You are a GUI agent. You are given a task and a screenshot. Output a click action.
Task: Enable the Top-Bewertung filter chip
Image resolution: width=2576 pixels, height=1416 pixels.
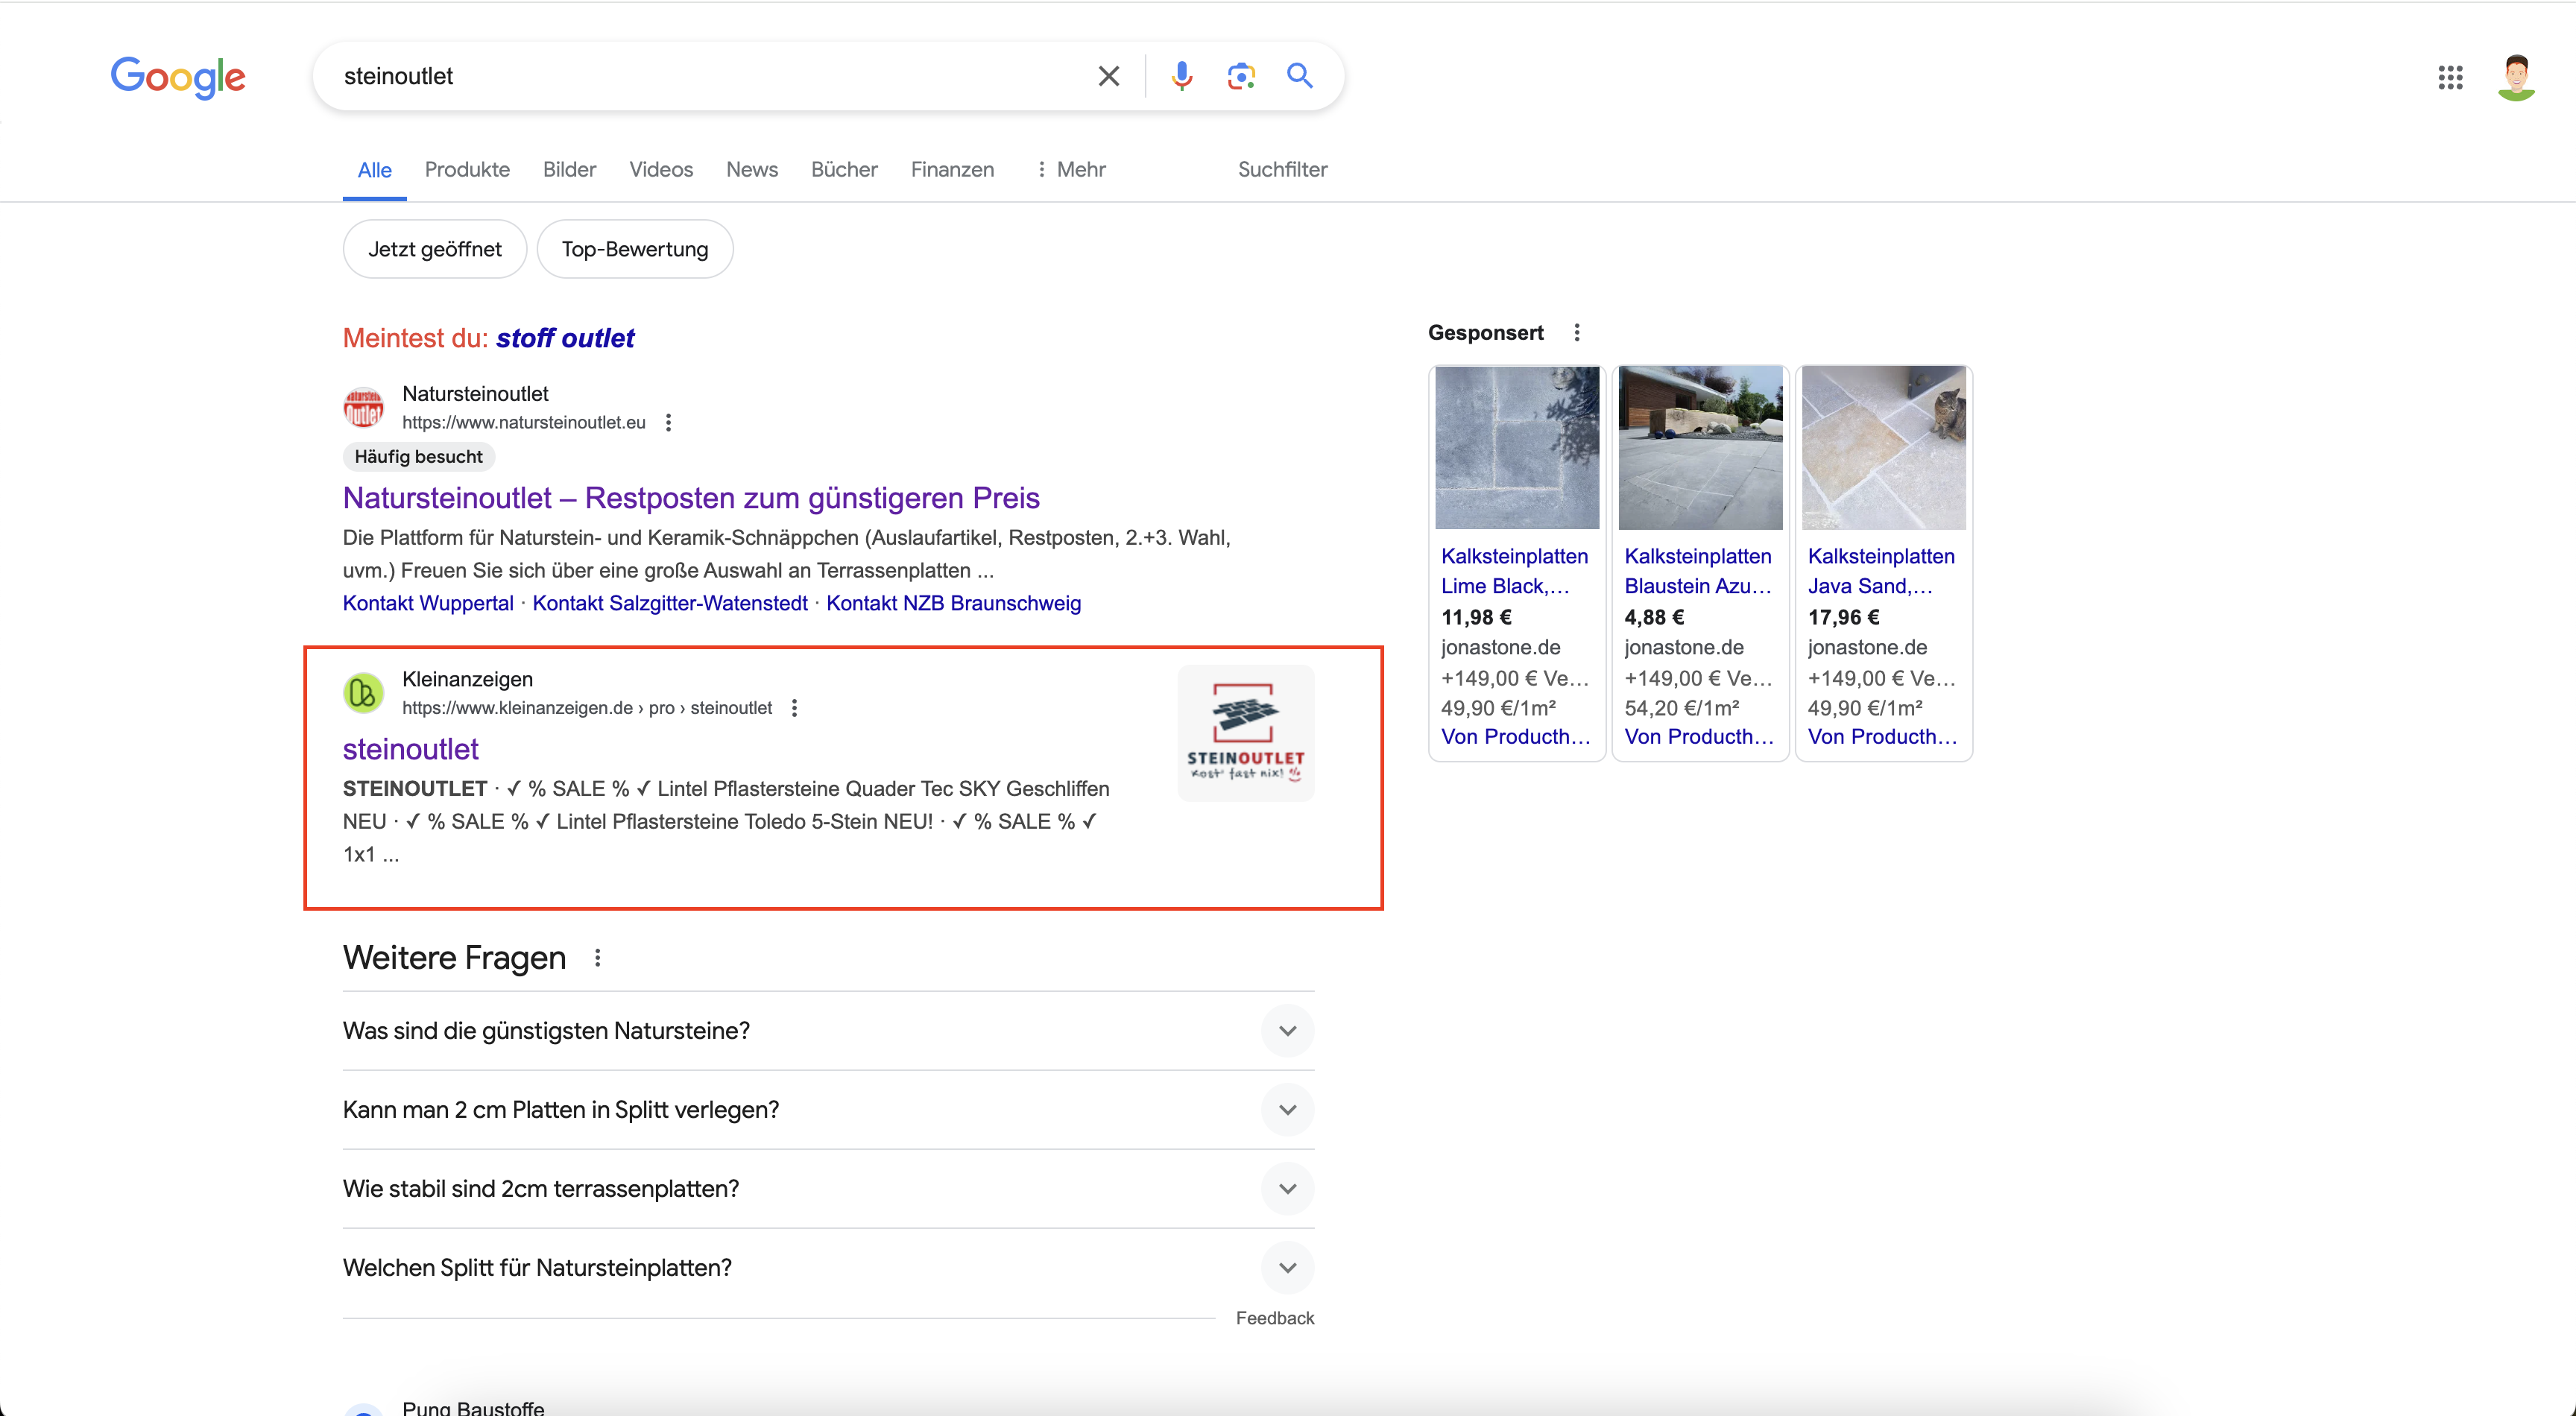(x=634, y=248)
